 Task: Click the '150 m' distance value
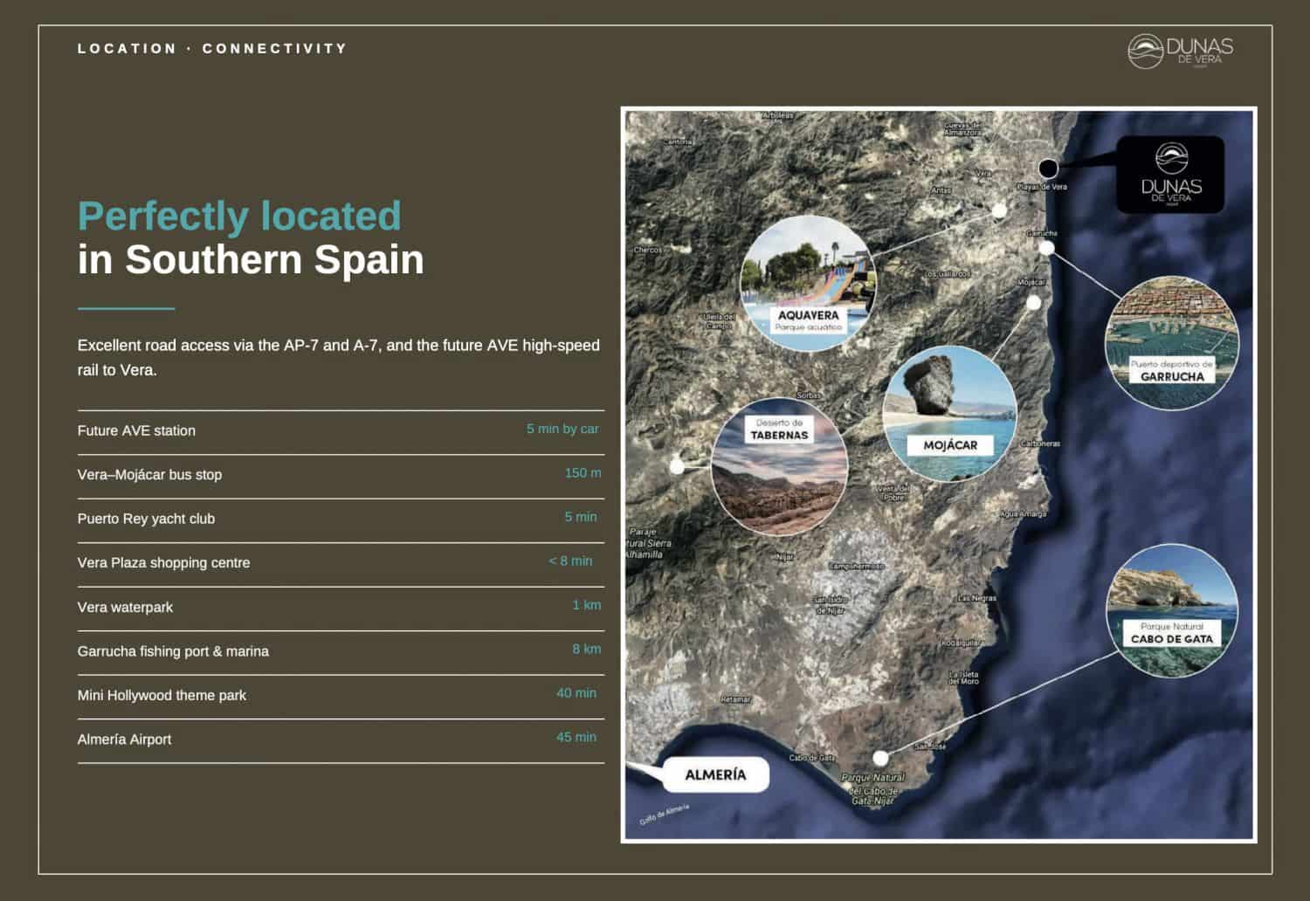(x=583, y=473)
